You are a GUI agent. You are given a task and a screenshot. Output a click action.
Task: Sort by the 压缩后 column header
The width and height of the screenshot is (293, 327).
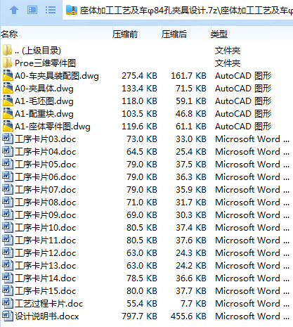(174, 34)
